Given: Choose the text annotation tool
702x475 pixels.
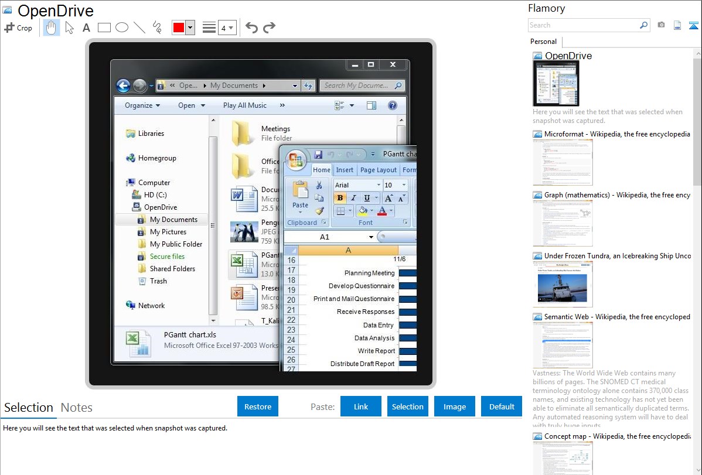Looking at the screenshot, I should (x=86, y=28).
